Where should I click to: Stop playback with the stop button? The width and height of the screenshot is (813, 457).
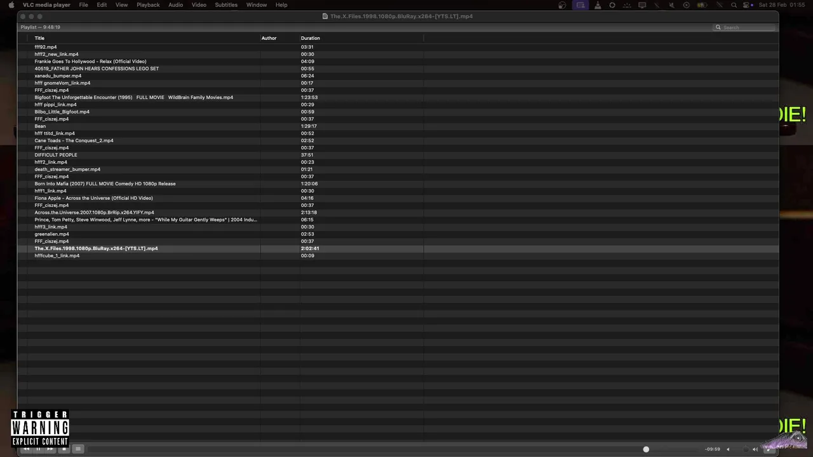pyautogui.click(x=64, y=449)
